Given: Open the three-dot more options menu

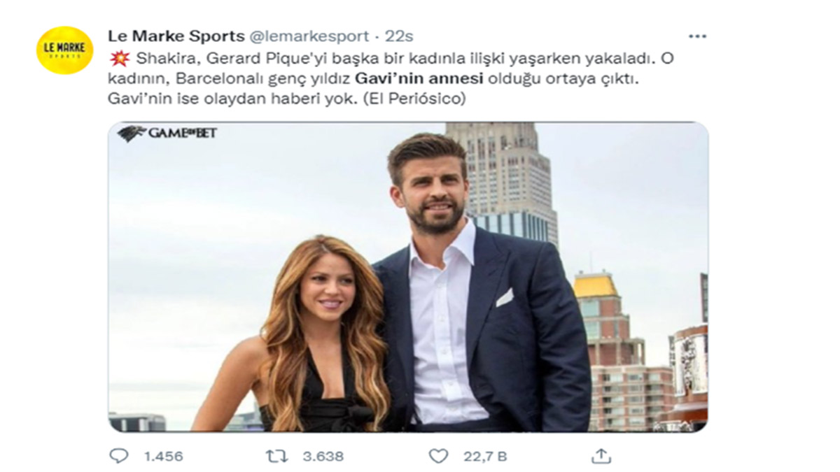Looking at the screenshot, I should (697, 36).
